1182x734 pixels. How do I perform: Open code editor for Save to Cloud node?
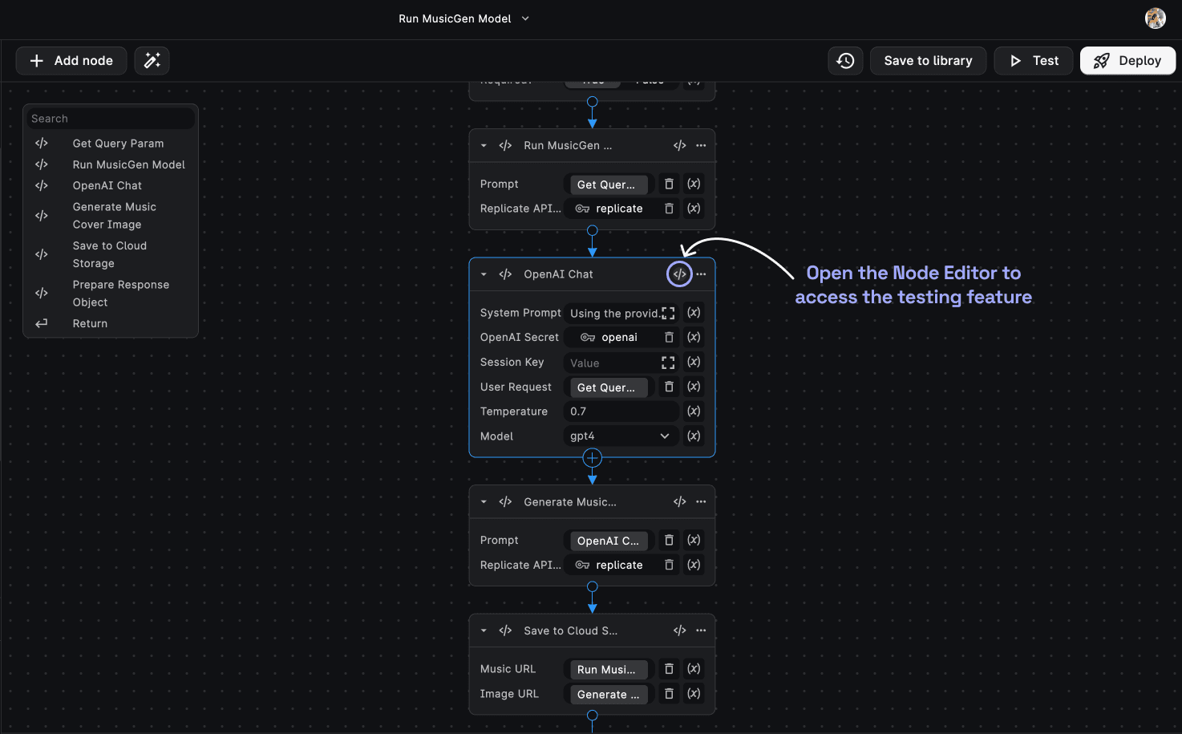pyautogui.click(x=679, y=631)
